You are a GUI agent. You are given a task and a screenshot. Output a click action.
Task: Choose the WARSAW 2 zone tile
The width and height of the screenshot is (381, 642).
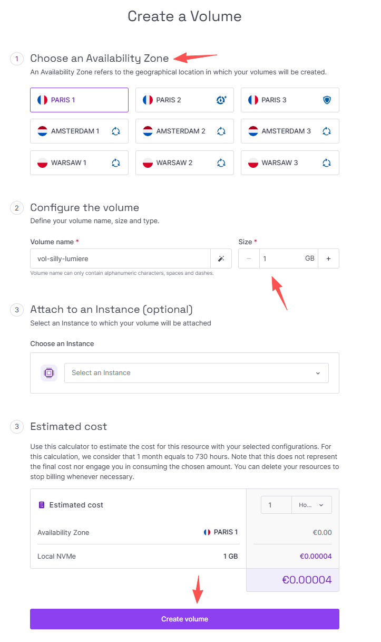tap(184, 162)
